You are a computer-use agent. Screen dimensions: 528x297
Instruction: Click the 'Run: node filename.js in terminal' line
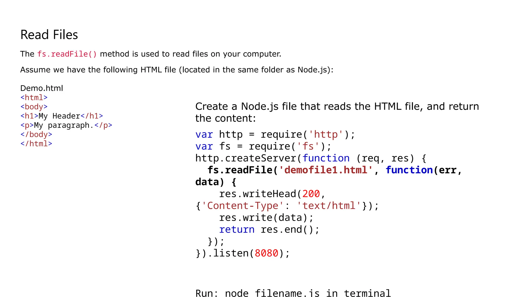pos(293,293)
